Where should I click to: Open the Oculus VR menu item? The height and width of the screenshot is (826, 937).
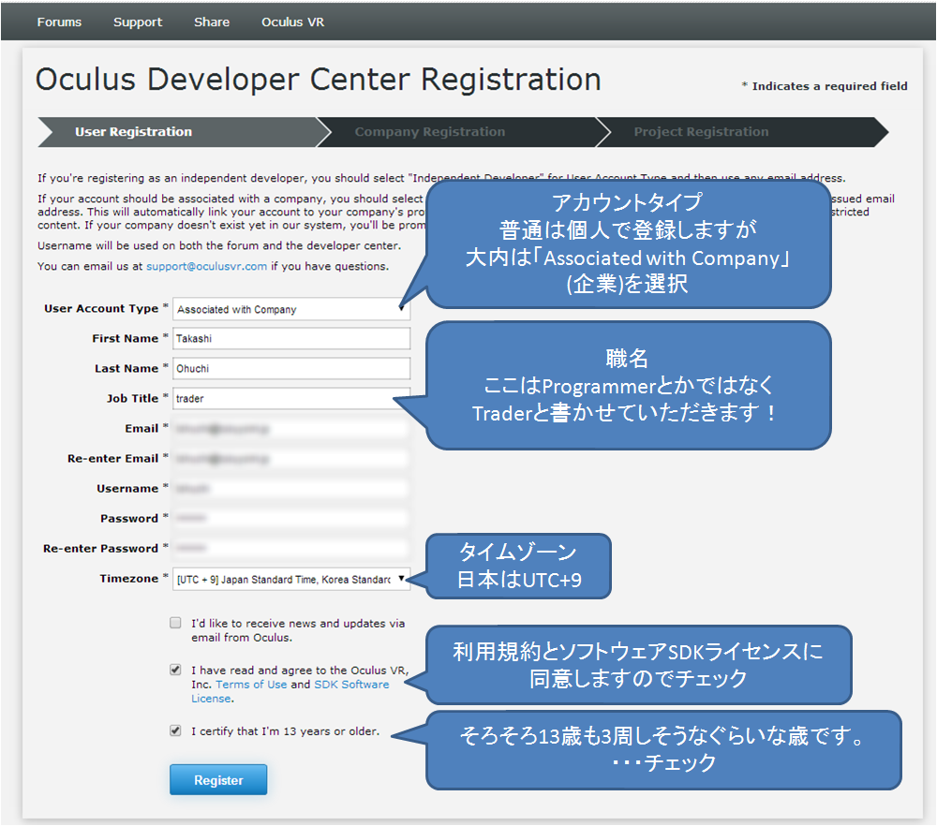point(292,22)
